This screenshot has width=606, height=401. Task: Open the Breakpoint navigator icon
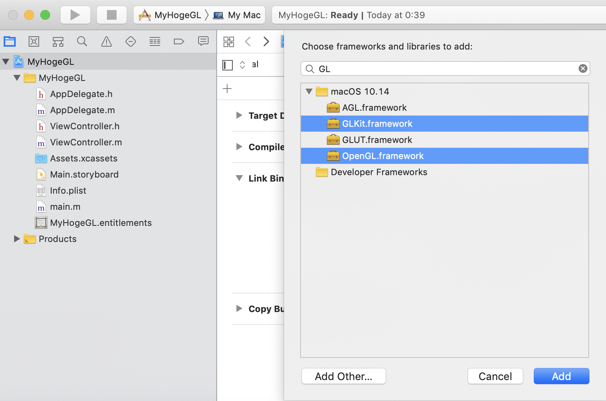(179, 41)
